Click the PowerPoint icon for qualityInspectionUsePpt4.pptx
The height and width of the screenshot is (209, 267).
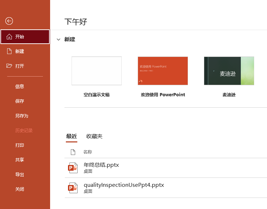click(x=73, y=188)
